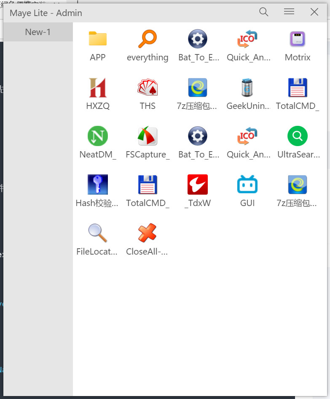The image size is (330, 399).
Task: Run CloseAll-... red cross icon
Action: pyautogui.click(x=148, y=233)
